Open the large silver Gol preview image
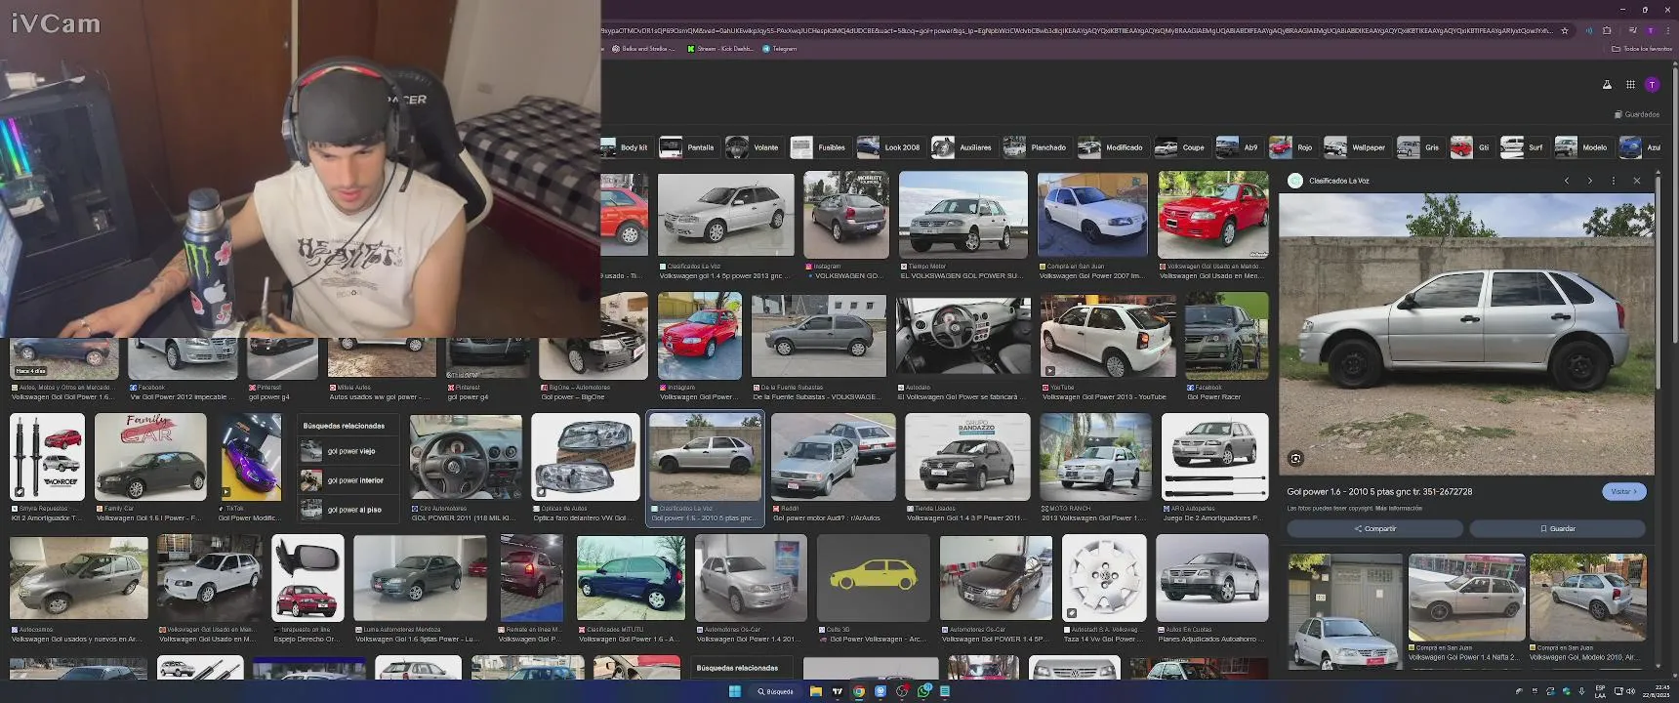Viewport: 1679px width, 703px height. coord(1466,334)
